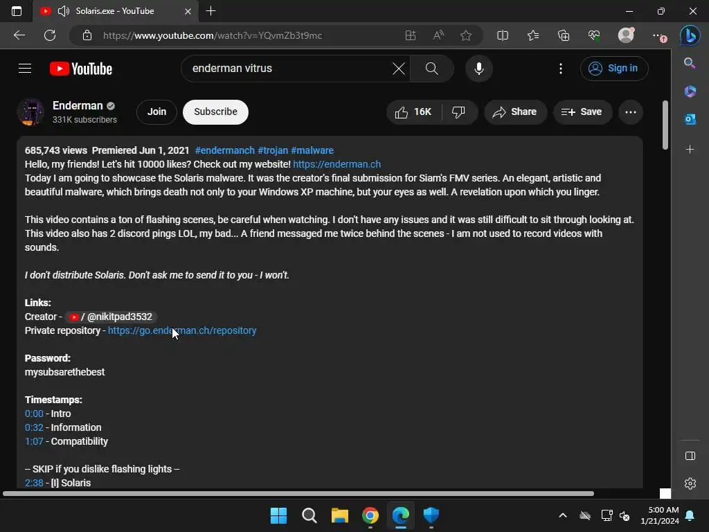Image resolution: width=709 pixels, height=532 pixels.
Task: Open Read aloud in address bar
Action: pos(438,35)
